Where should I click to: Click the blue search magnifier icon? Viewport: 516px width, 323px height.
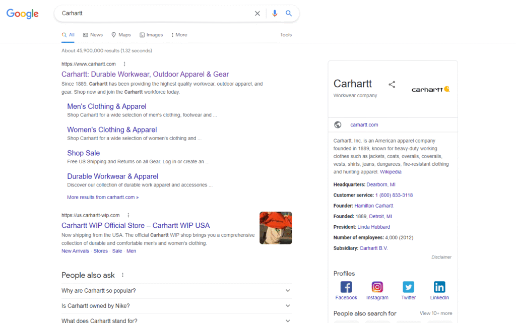pos(289,13)
